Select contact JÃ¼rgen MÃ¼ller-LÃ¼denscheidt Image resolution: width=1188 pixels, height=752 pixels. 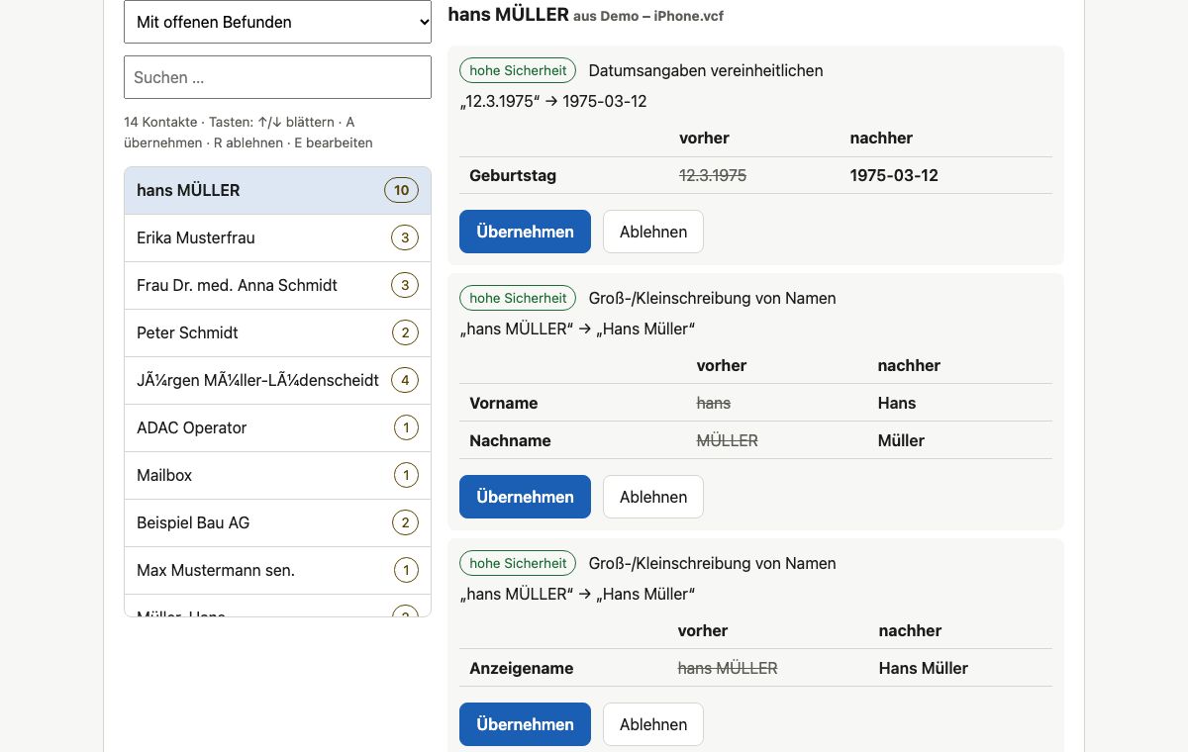click(277, 381)
